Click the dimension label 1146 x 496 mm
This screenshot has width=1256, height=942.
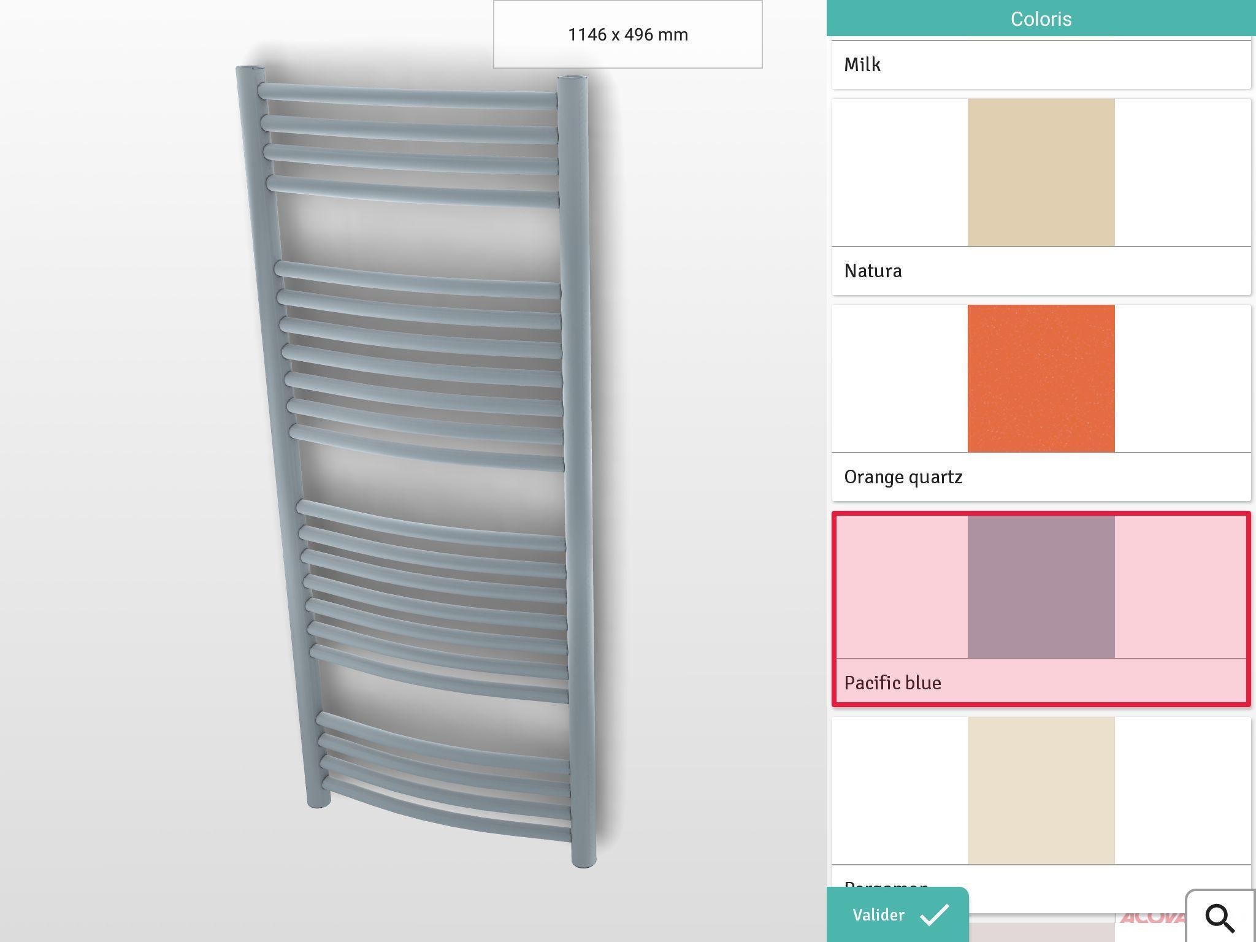click(627, 34)
